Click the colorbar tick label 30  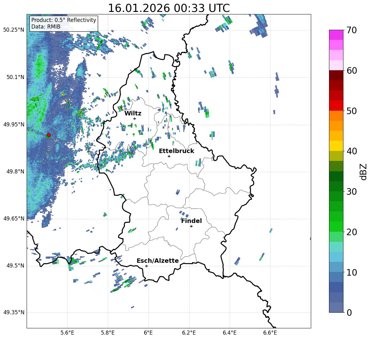351,192
